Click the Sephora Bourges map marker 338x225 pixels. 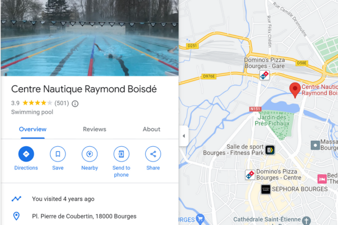tap(266, 190)
